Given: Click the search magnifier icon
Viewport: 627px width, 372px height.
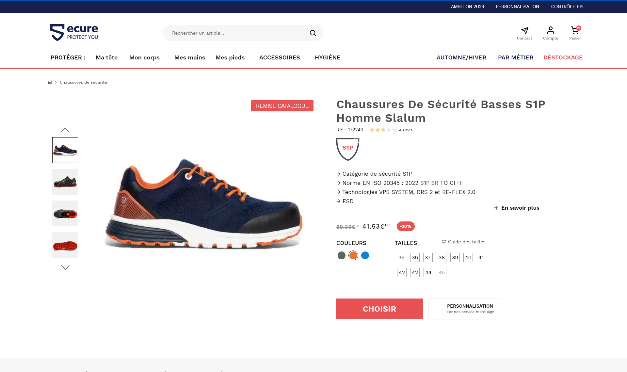Looking at the screenshot, I should 313,33.
